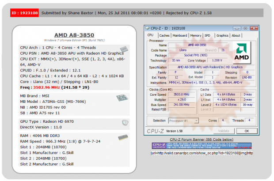Open the Mainboard tab
Viewport: 274px width, 181px height.
[x=180, y=35]
